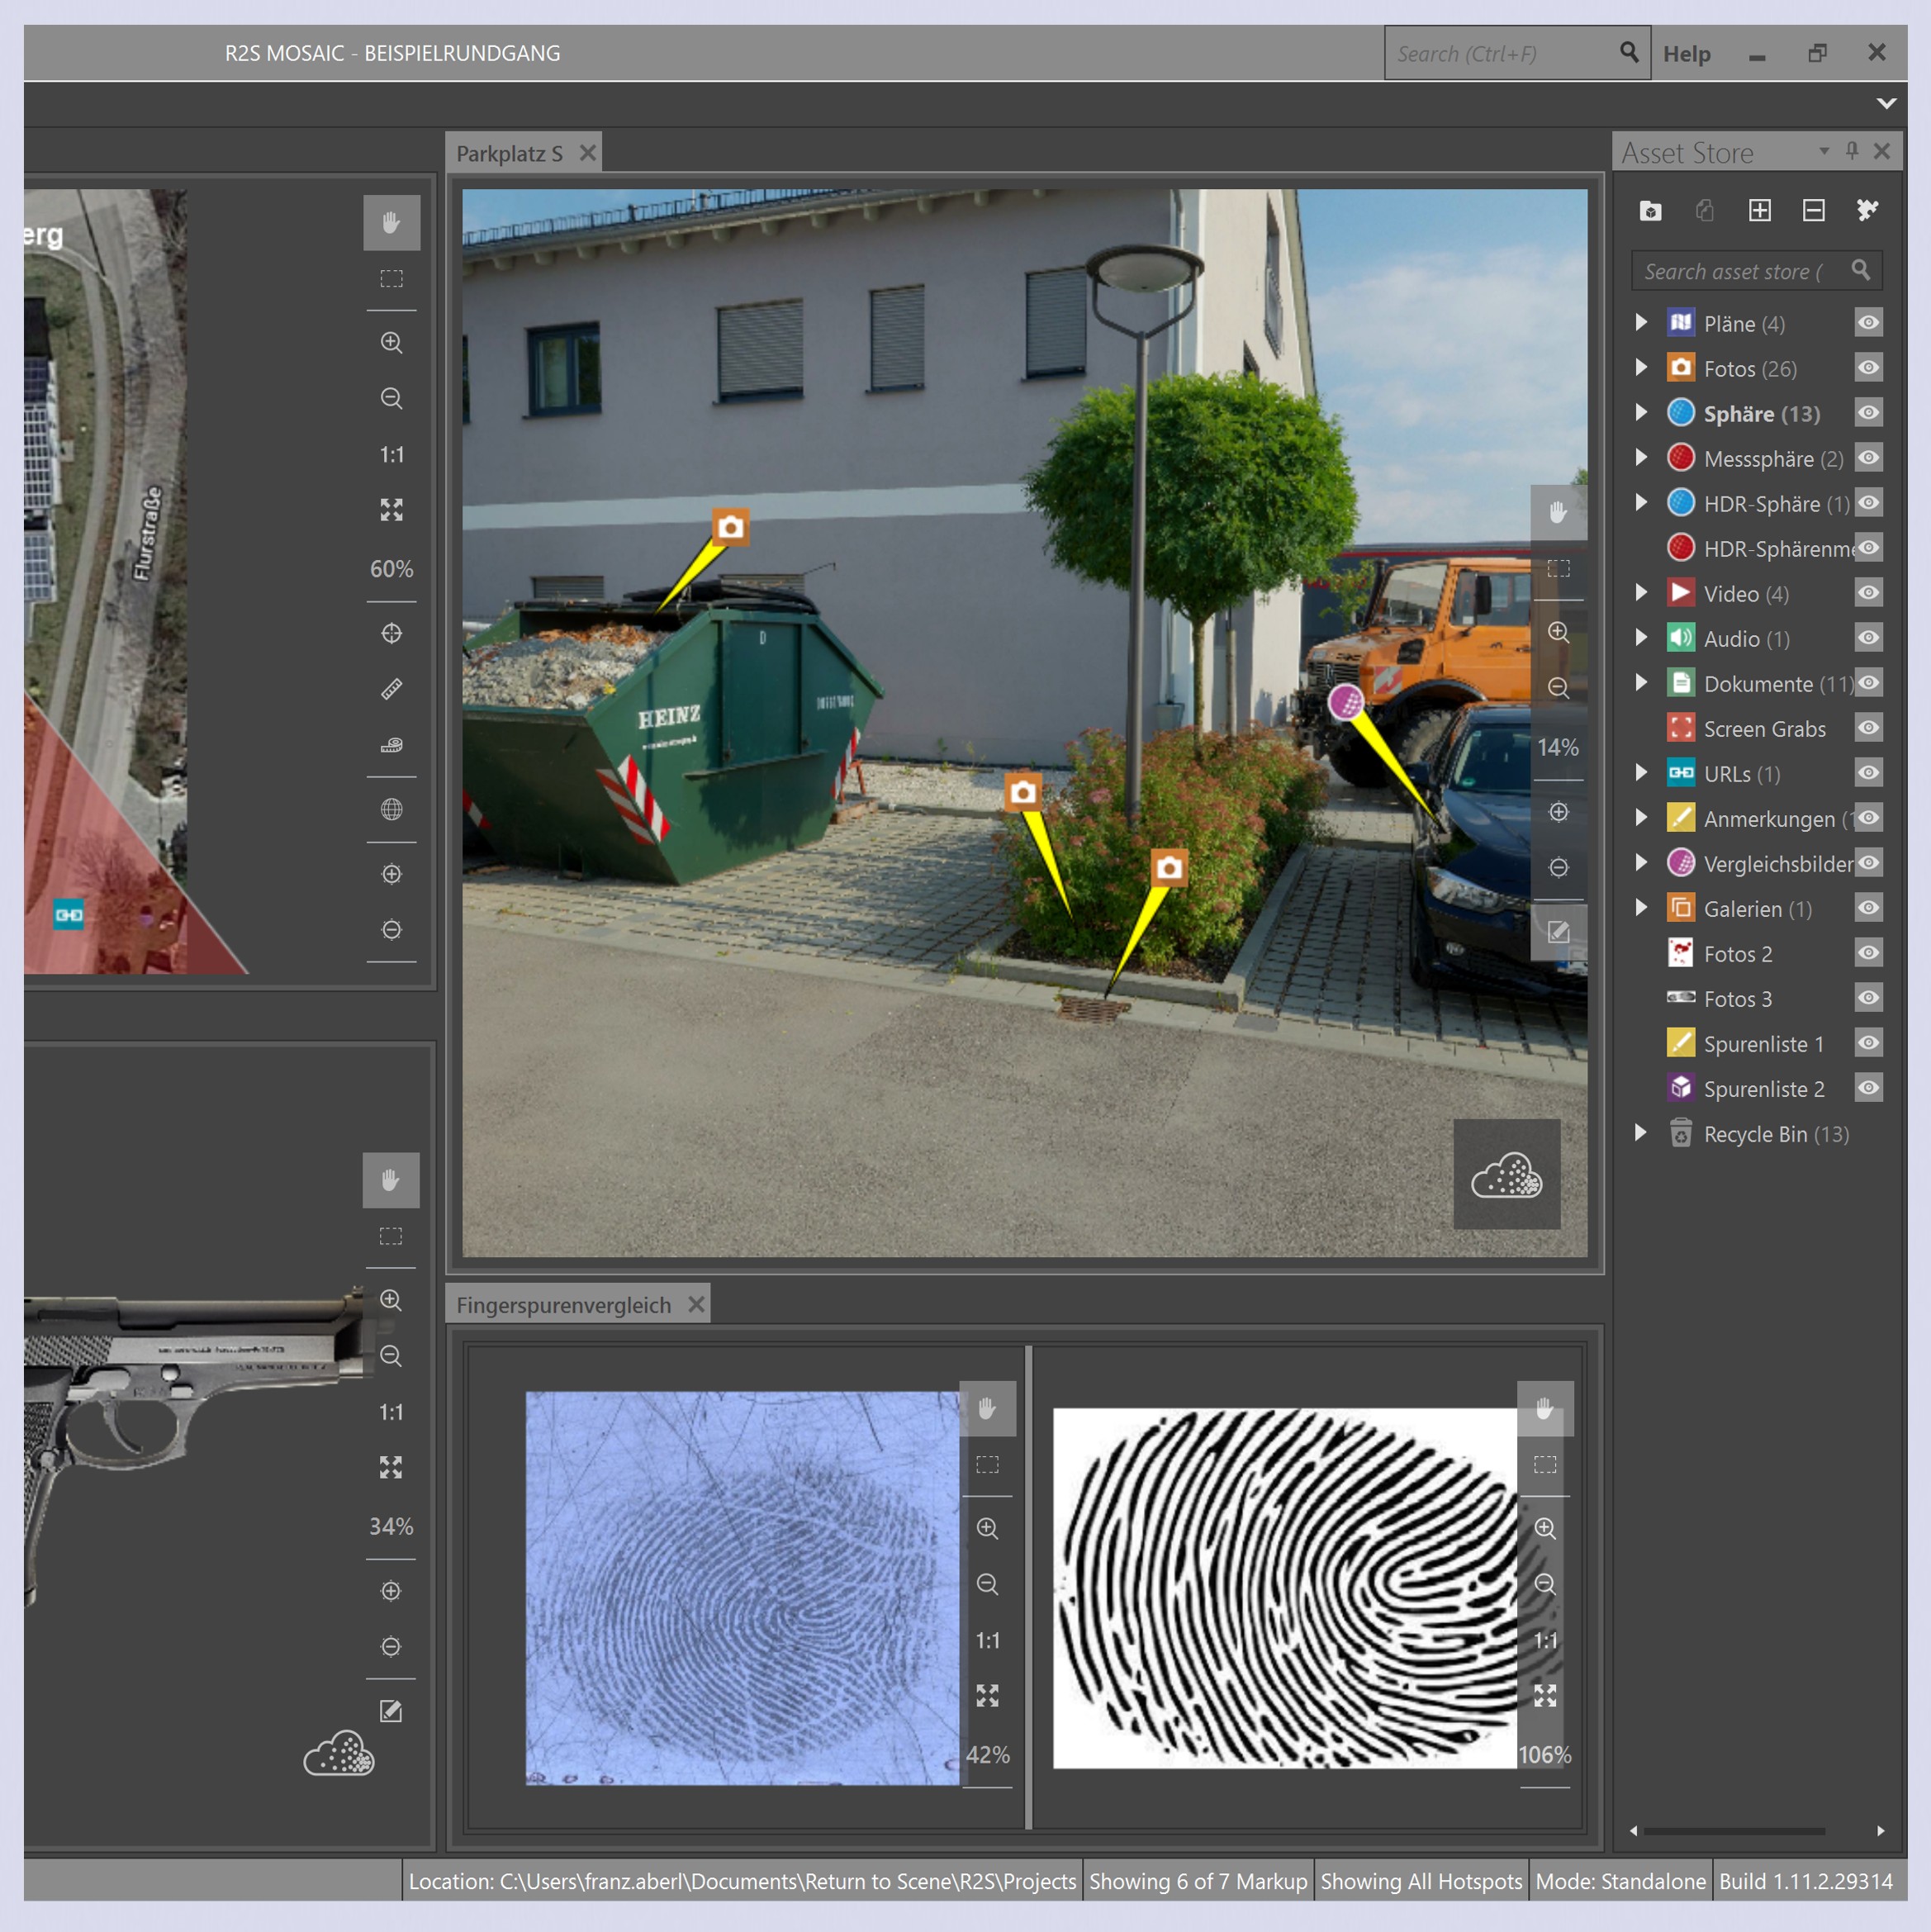Toggle visibility of Video assets

point(1868,593)
